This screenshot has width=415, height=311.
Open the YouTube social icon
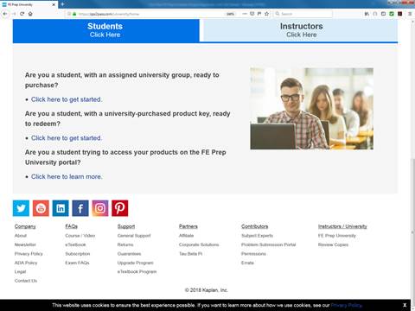[41, 208]
